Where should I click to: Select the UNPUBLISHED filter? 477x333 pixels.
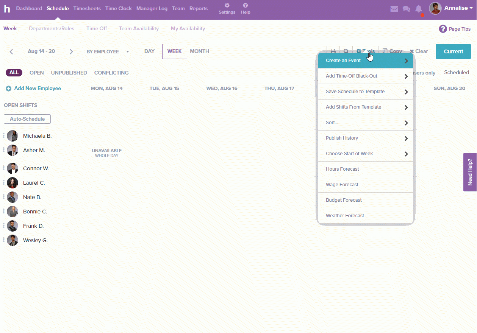click(69, 73)
